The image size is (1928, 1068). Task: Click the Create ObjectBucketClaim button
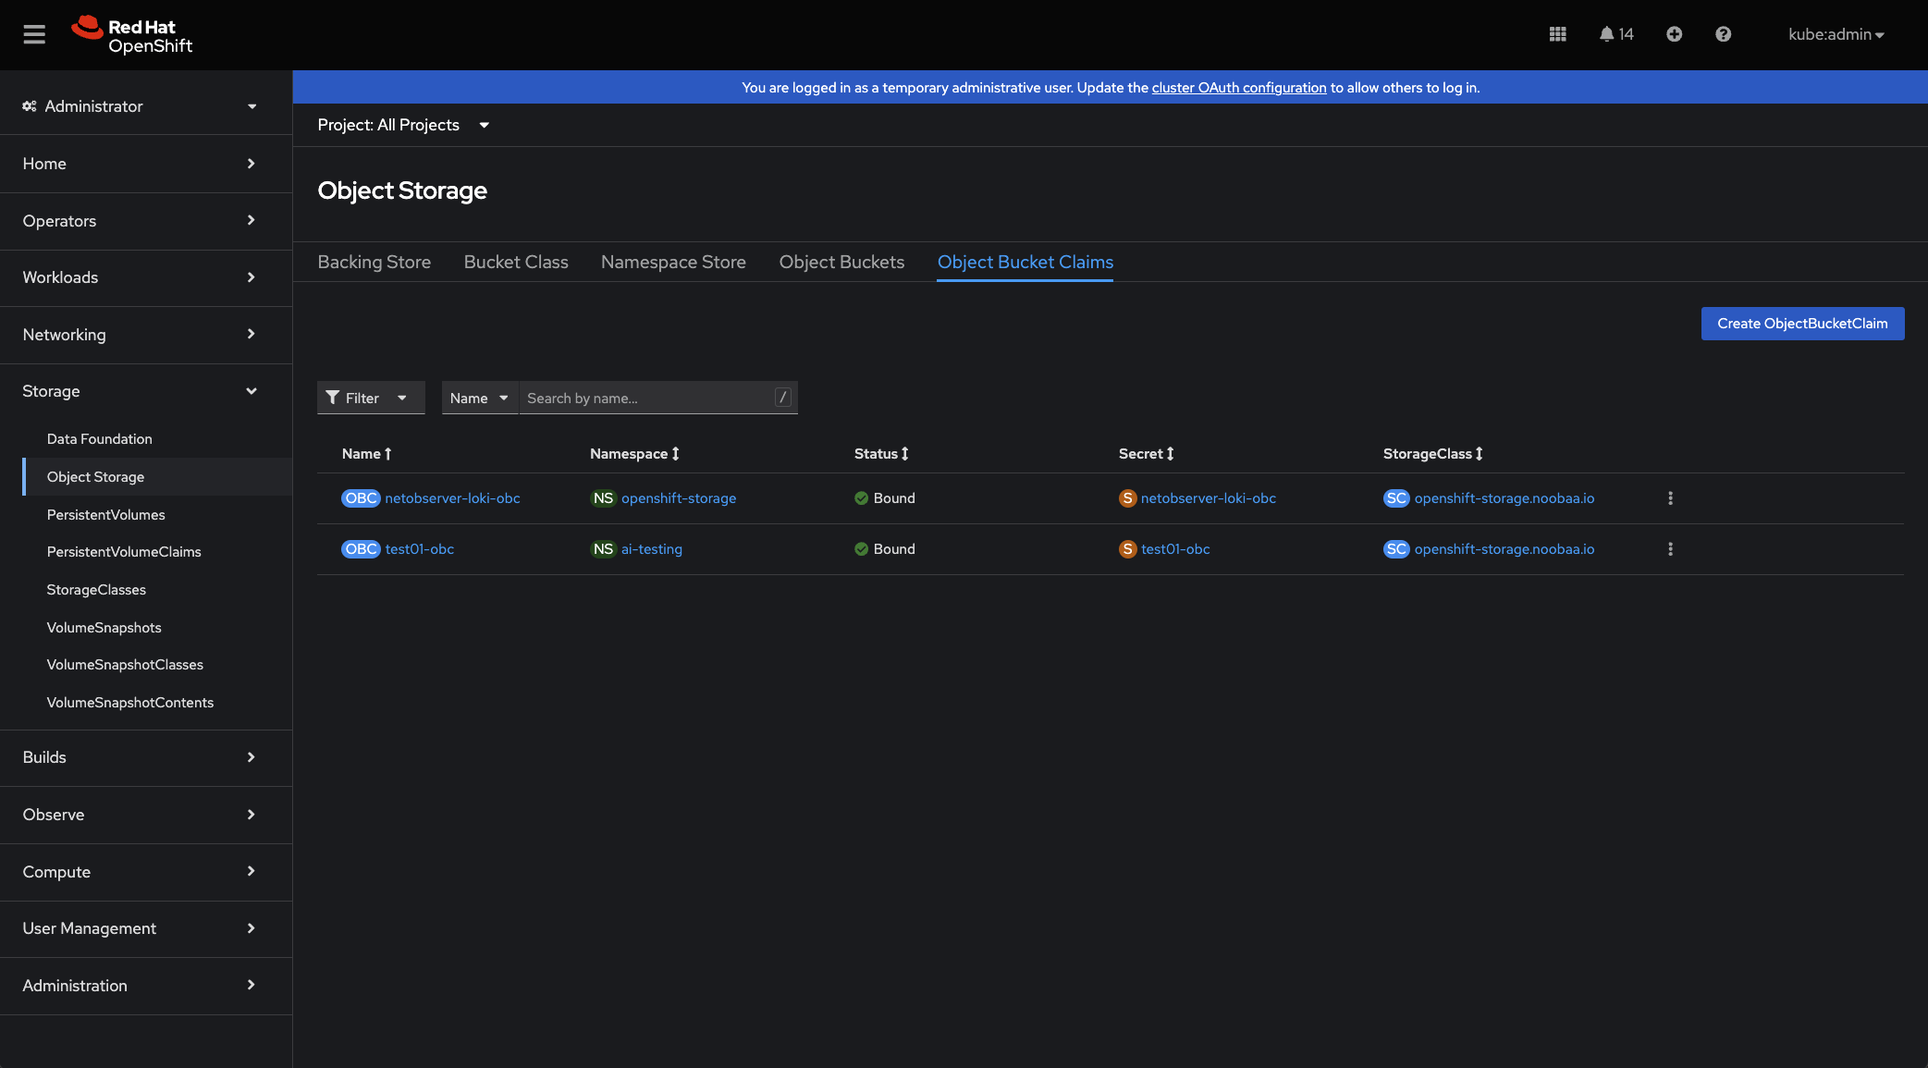point(1801,324)
